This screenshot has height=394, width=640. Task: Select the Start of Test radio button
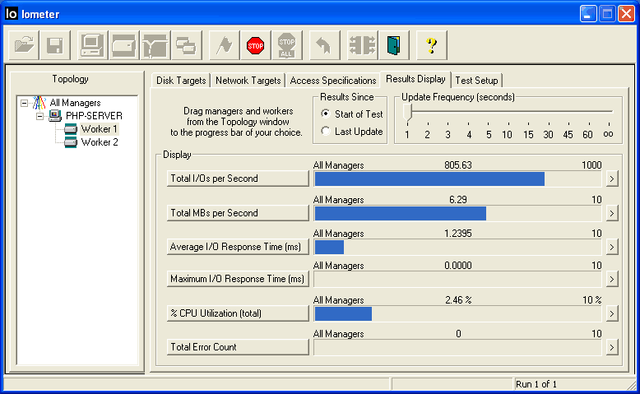pos(325,114)
